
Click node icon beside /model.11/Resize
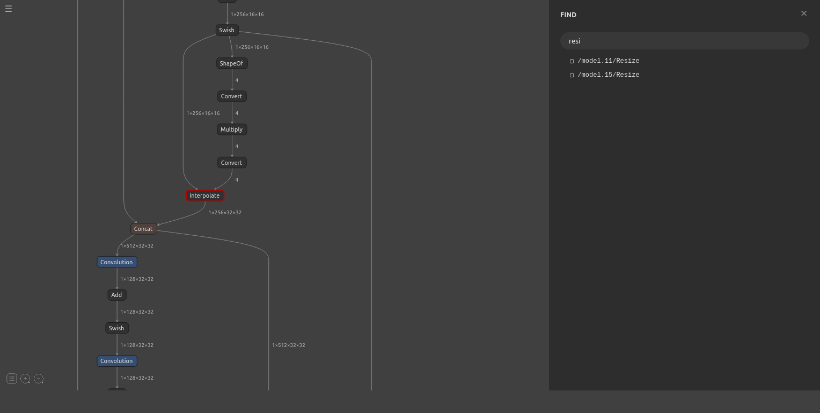coord(572,61)
